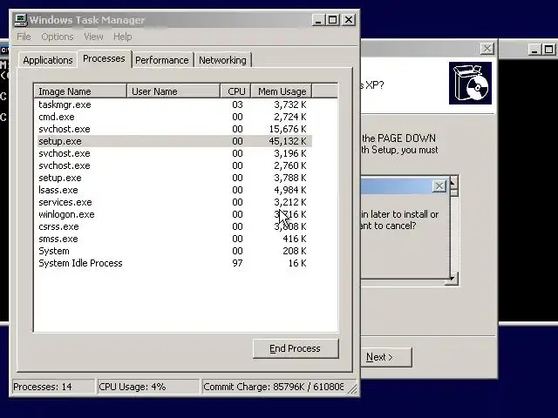
Task: Click the 97 CPU value for Idle Process
Action: tap(237, 263)
